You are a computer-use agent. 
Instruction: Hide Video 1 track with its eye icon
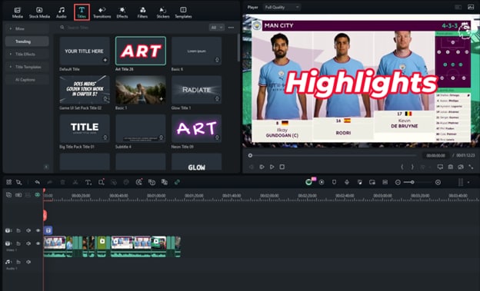pos(38,243)
